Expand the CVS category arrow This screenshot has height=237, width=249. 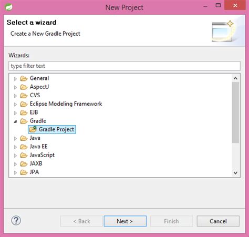click(x=15, y=96)
